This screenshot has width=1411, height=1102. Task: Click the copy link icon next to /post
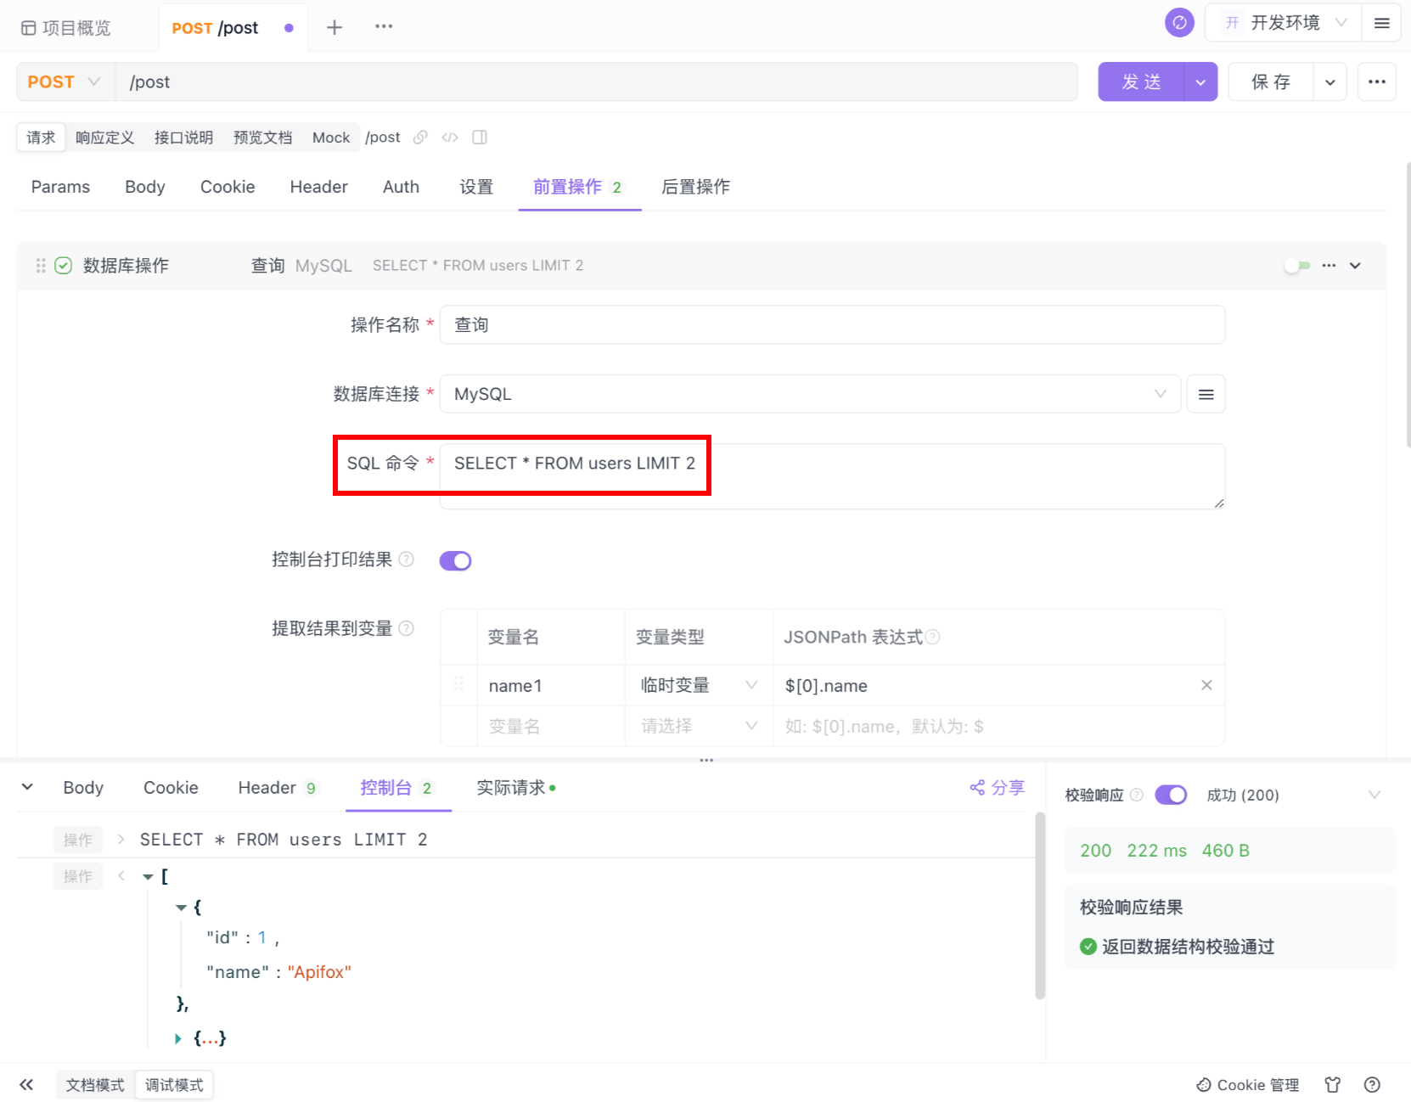(x=420, y=138)
